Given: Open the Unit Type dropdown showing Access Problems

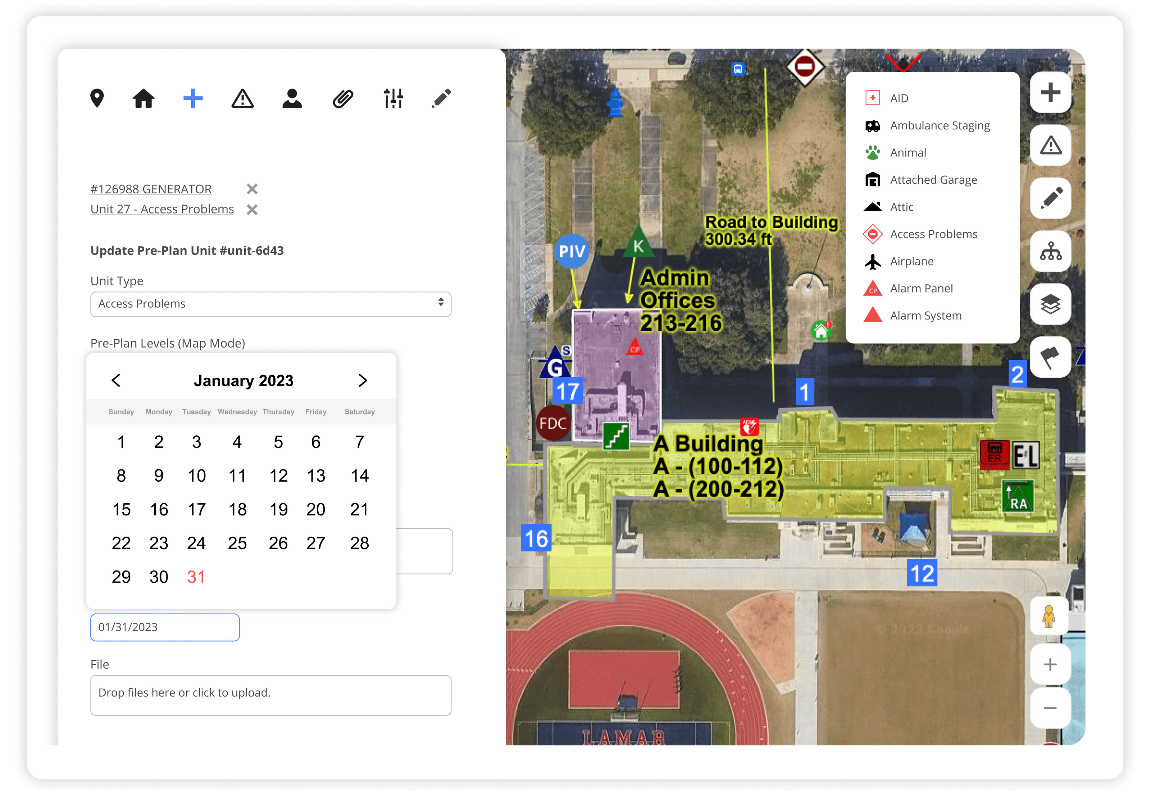Looking at the screenshot, I should pyautogui.click(x=271, y=303).
